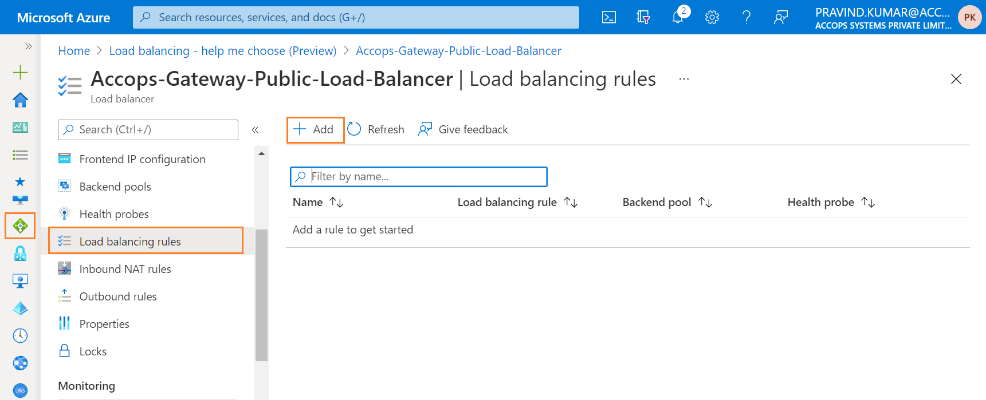Open the top bar feedback icon
The image size is (986, 400).
pos(781,17)
